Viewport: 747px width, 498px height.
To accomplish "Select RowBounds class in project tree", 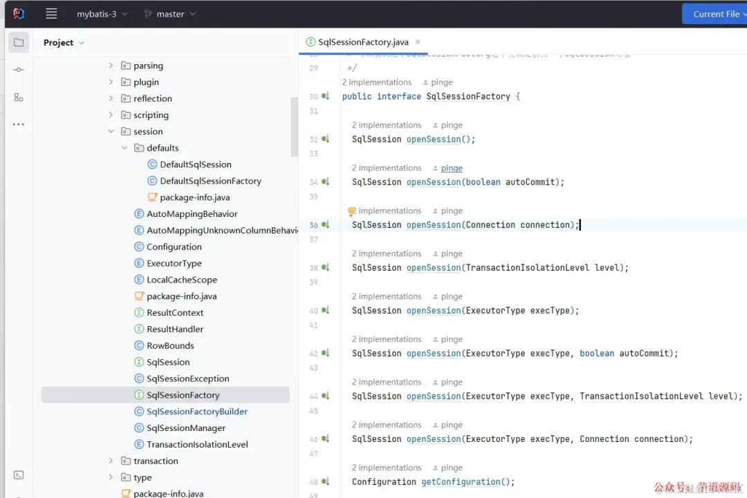I will 170,346.
